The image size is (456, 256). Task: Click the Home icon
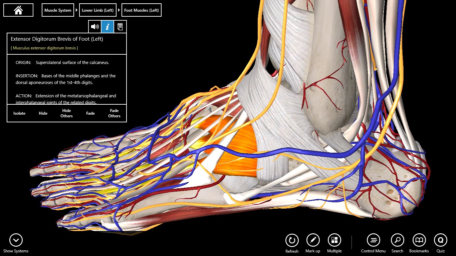pyautogui.click(x=18, y=10)
